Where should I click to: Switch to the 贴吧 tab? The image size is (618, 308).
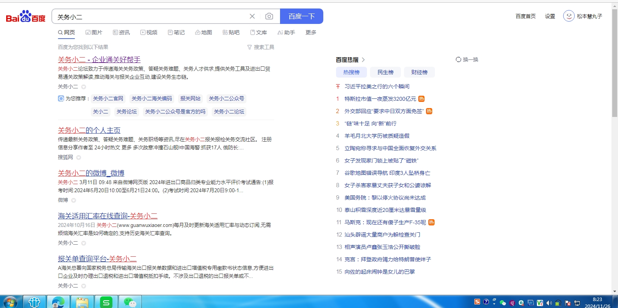tap(231, 32)
